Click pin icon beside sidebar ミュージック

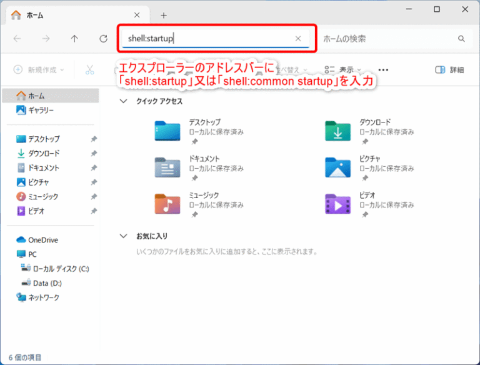94,197
